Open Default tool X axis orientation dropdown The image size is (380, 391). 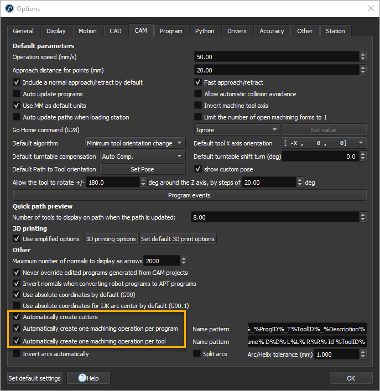point(323,143)
